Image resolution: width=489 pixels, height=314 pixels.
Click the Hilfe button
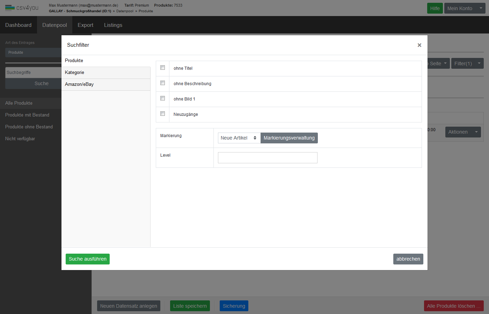[x=435, y=8]
